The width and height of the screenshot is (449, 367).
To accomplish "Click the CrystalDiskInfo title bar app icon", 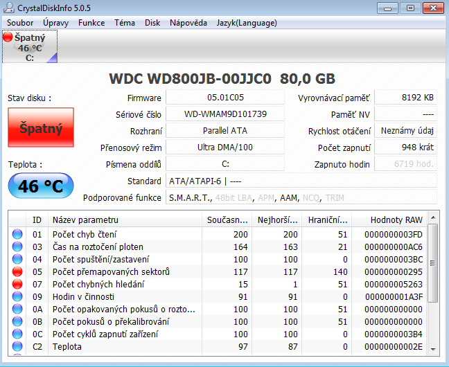I will point(9,8).
